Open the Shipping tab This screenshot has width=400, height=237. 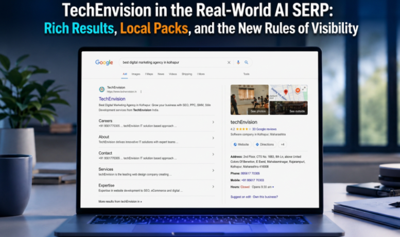click(x=187, y=74)
